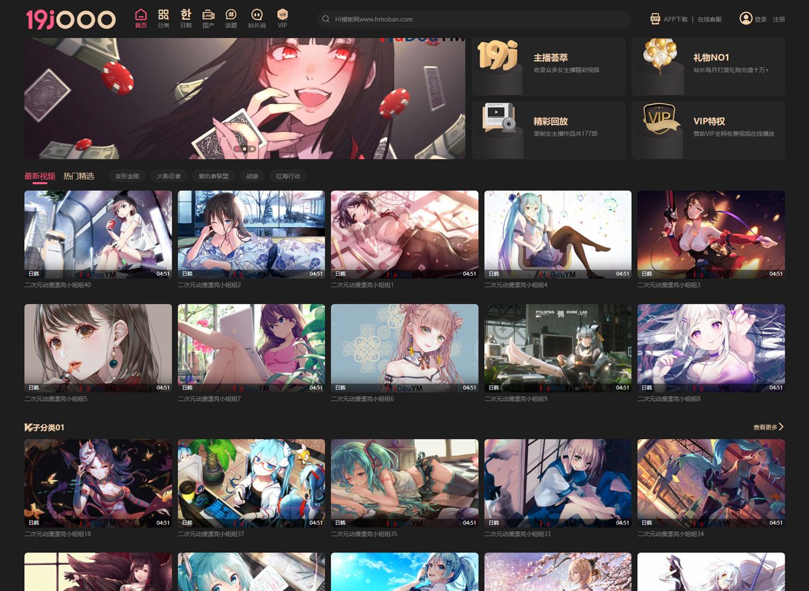The width and height of the screenshot is (809, 591).
Task: Open thumbnail for 二次元动漫漂亮小姐姐1
Action: pyautogui.click(x=404, y=235)
